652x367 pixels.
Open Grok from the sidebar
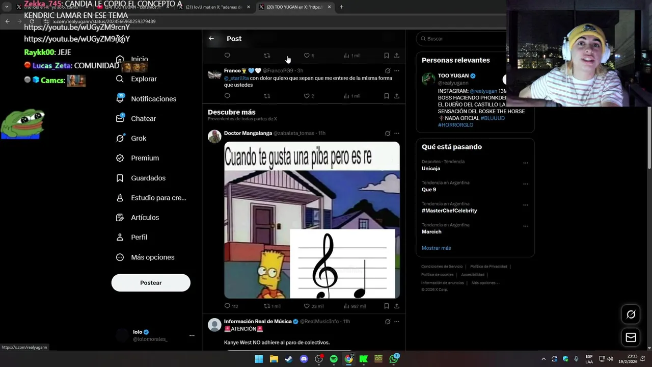pos(131,138)
